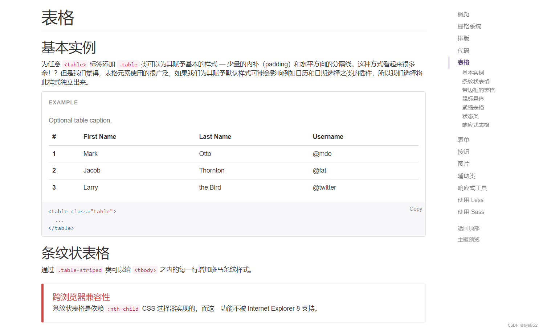Navigate to 带边框的表格 section
The width and height of the screenshot is (543, 331).
point(478,90)
